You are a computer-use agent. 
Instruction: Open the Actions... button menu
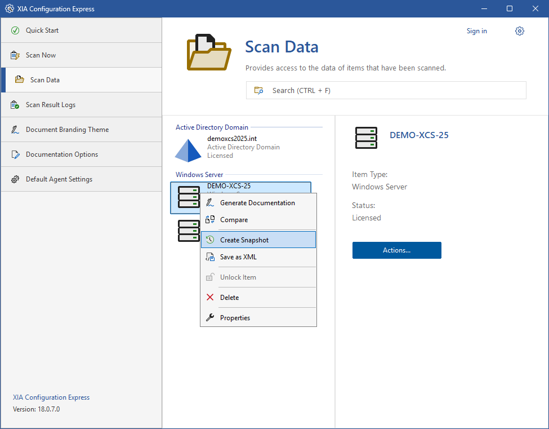[396, 250]
